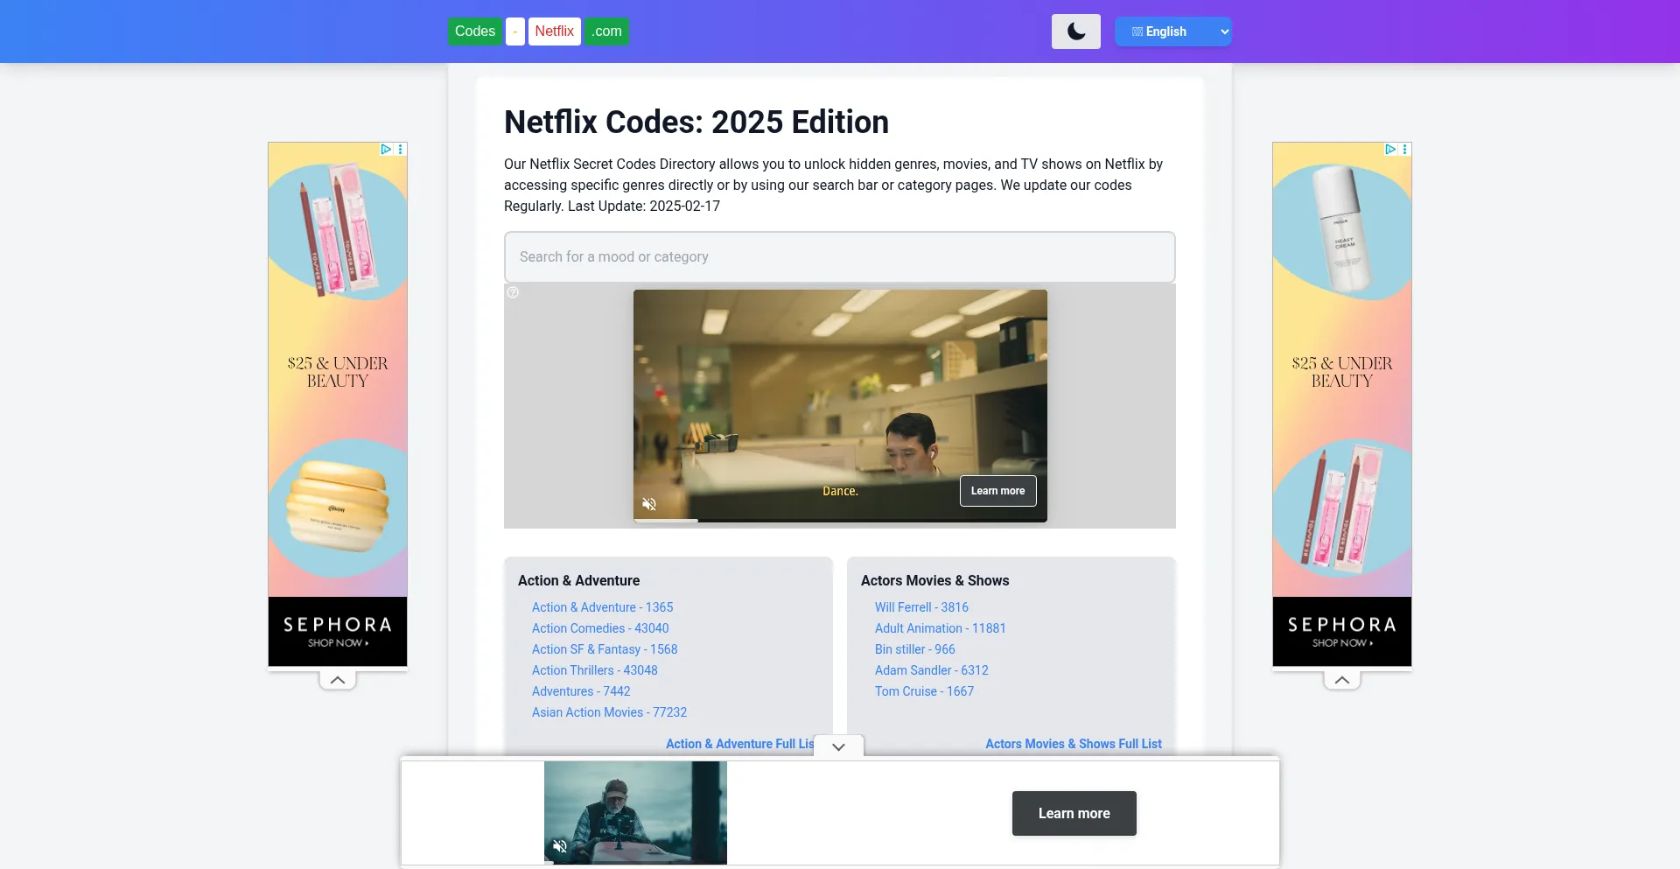Open Bin stiller - 966 link
The image size is (1680, 869).
click(x=914, y=649)
